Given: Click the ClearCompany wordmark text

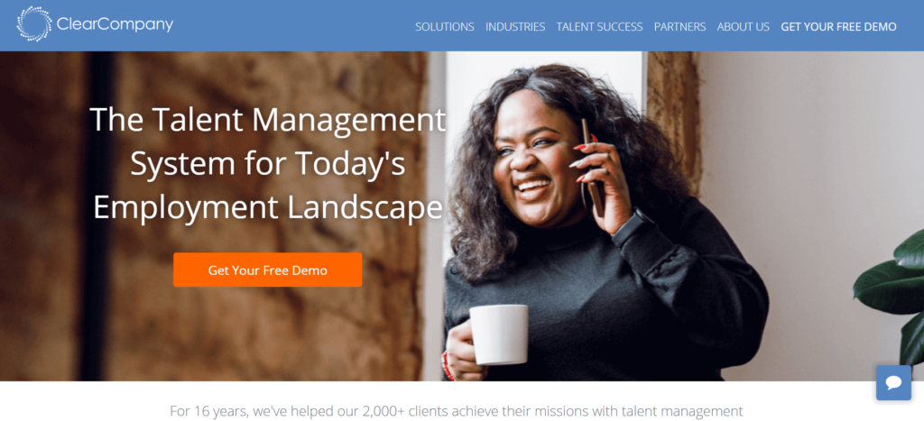Looking at the screenshot, I should click(x=115, y=24).
